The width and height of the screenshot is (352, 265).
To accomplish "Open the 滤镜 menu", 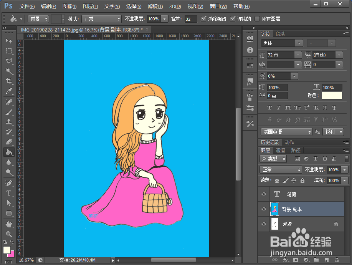I will [155, 7].
